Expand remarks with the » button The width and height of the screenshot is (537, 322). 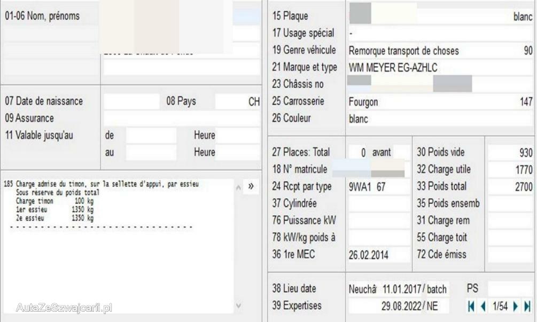coord(251,186)
